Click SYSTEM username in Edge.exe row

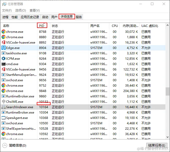(x=96, y=48)
